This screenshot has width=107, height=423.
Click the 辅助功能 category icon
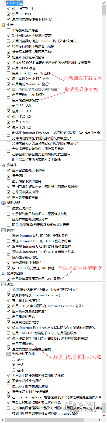pyautogui.click(x=4, y=203)
